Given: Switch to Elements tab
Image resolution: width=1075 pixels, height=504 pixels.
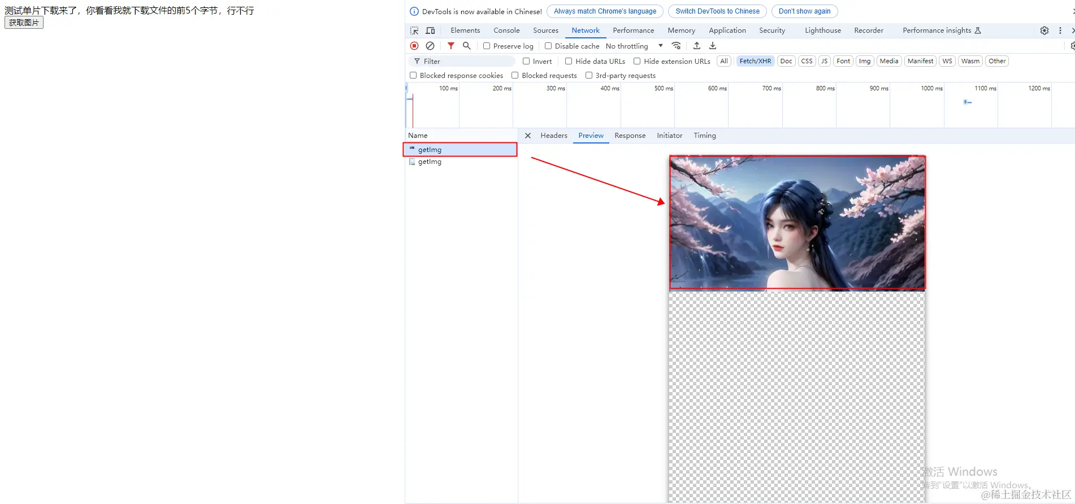Looking at the screenshot, I should click(x=465, y=31).
